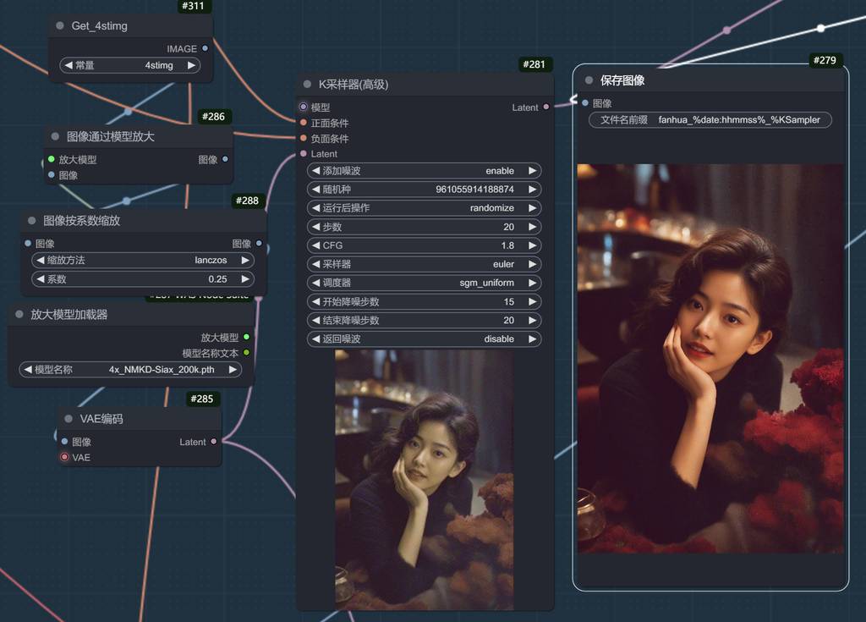
Task: Click the VAE input socket on VAE编码 node
Action: click(64, 457)
